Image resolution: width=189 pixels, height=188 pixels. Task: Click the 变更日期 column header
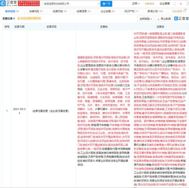(x=19, y=27)
